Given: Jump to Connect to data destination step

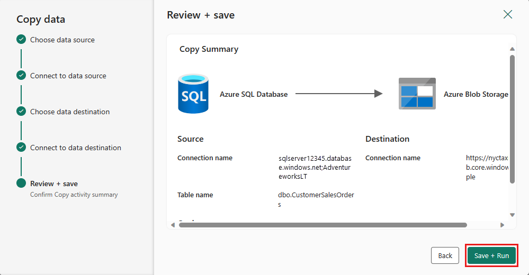Looking at the screenshot, I should (x=76, y=148).
